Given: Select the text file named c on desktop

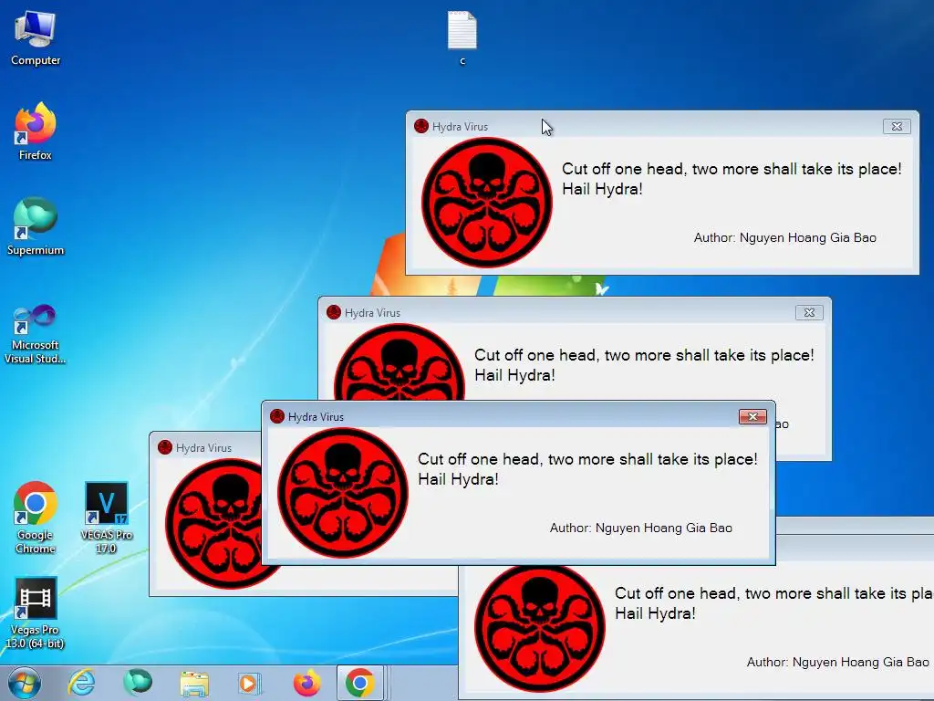Looking at the screenshot, I should 462,38.
